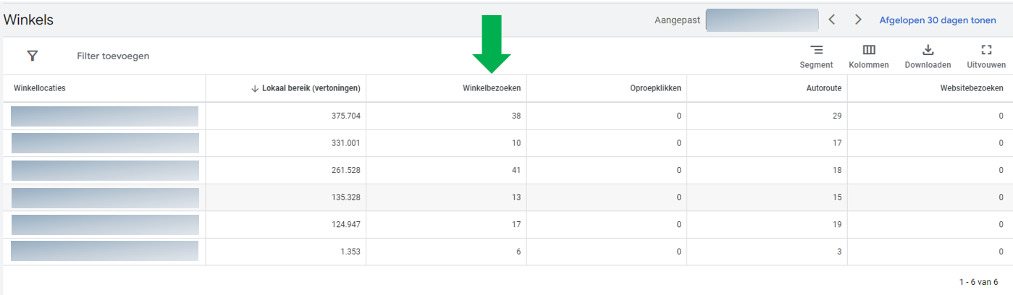Viewport: 1013px width, 295px height.
Task: Click the sort arrow on Lokaal bereik
Action: click(x=255, y=88)
